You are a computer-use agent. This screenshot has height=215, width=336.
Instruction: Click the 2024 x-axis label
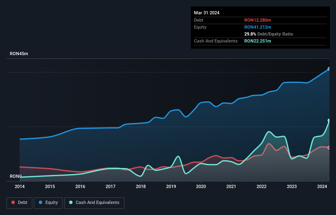pos(322,186)
